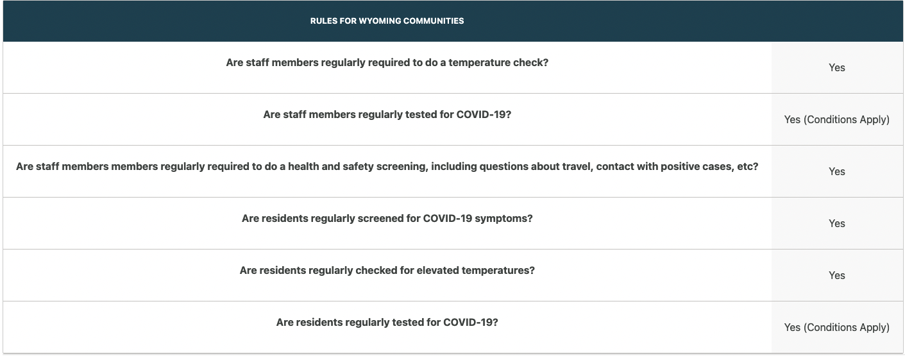Click the word 'COVID-19' in the staff testing row
Screen dimensions: 905x356
[x=481, y=115]
